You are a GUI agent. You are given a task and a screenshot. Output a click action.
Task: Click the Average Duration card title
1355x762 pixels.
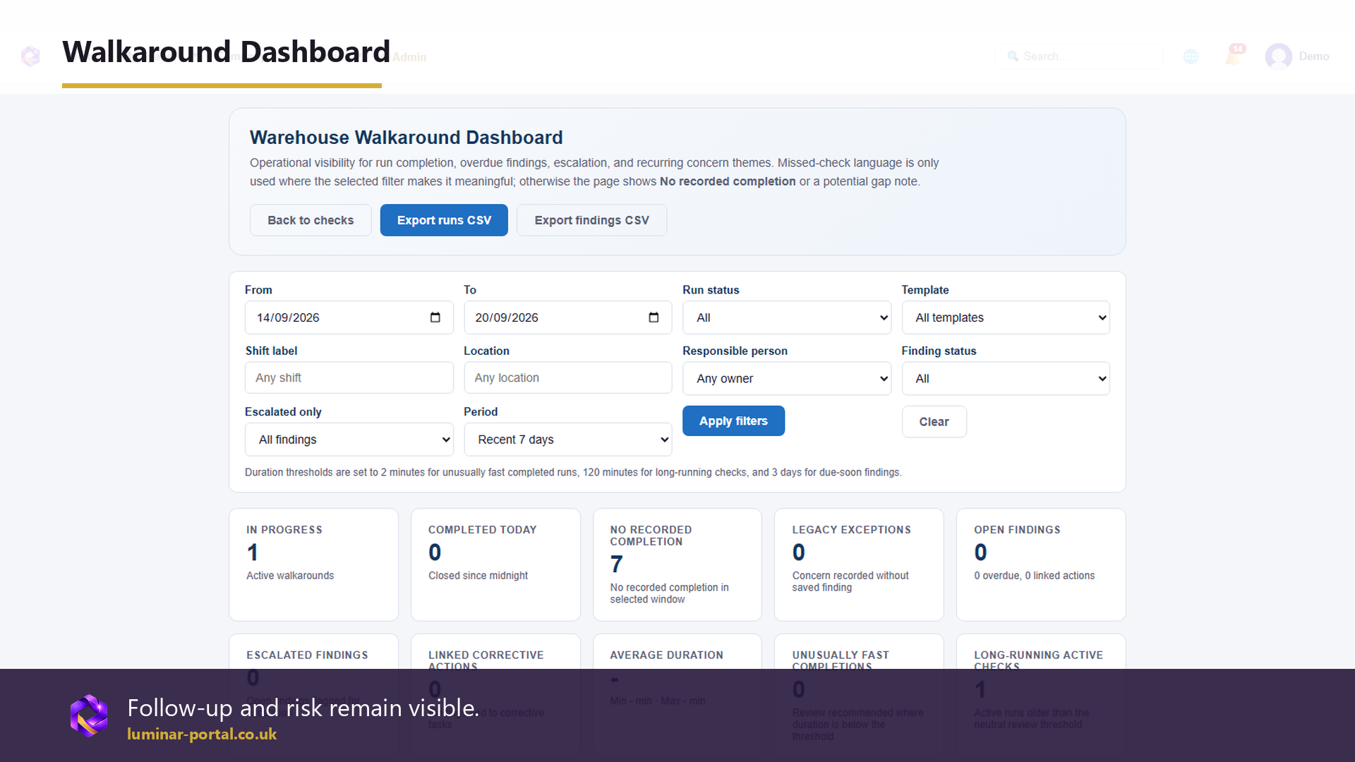point(666,655)
